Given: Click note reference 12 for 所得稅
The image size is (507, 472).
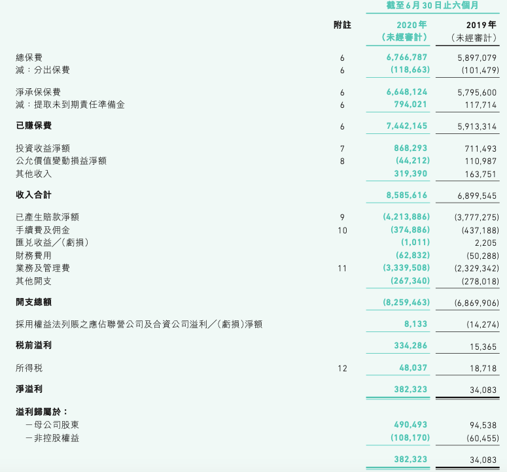Looking at the screenshot, I should point(342,368).
